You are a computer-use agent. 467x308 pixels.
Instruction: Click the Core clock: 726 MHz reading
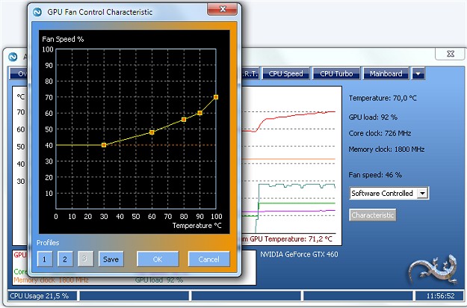click(380, 133)
